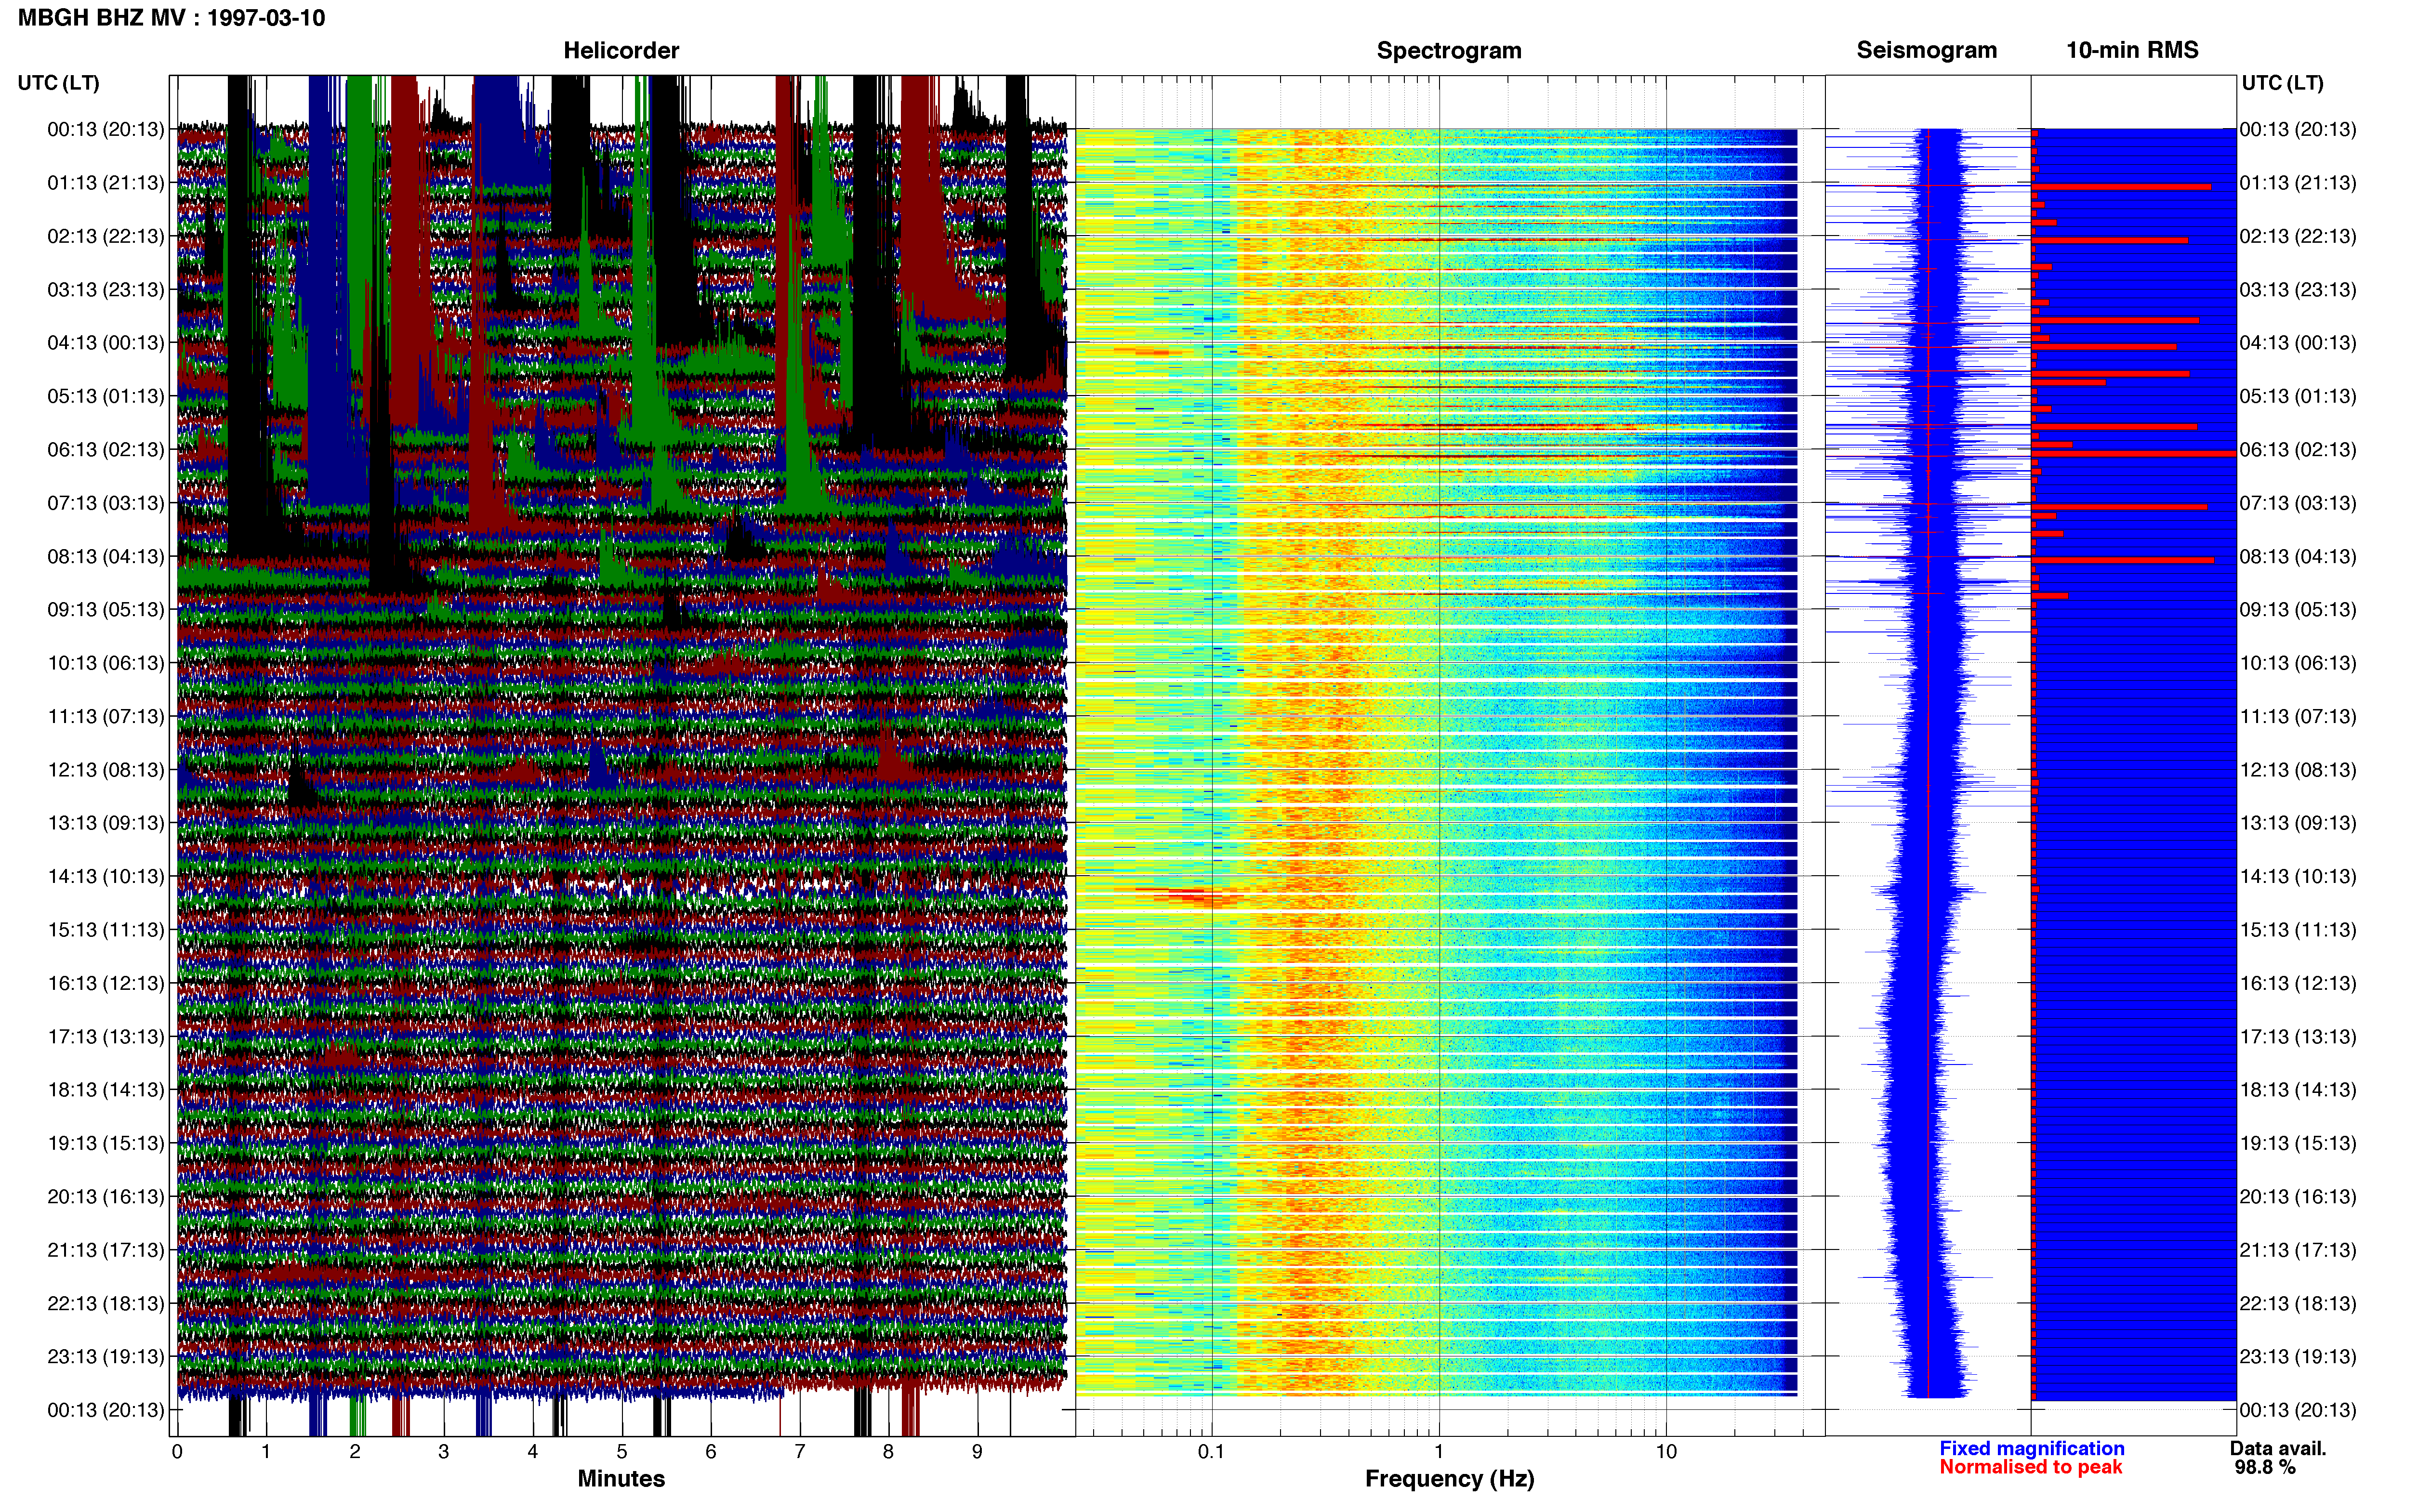
Task: Click left time label 16:13 (12:13)
Action: tap(106, 983)
